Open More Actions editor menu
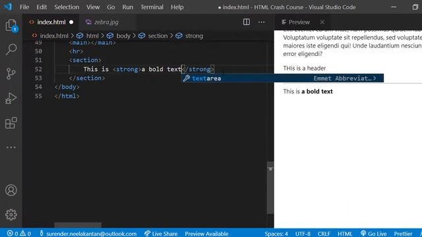The width and height of the screenshot is (422, 237). pos(261,22)
